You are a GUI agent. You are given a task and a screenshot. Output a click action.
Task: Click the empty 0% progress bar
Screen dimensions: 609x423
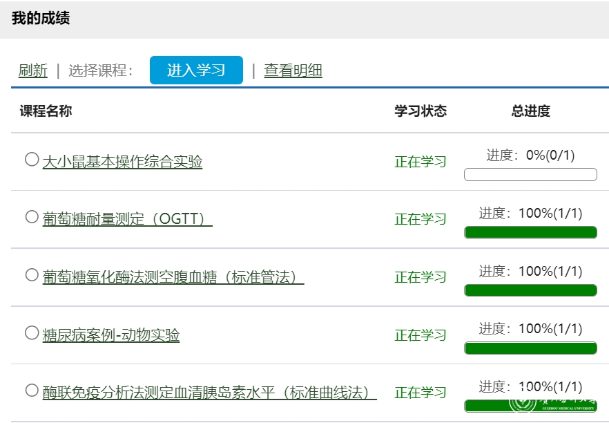530,174
